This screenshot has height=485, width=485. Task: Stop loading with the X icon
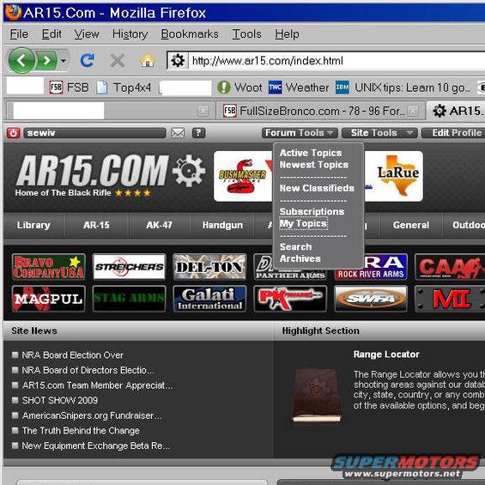[x=118, y=60]
